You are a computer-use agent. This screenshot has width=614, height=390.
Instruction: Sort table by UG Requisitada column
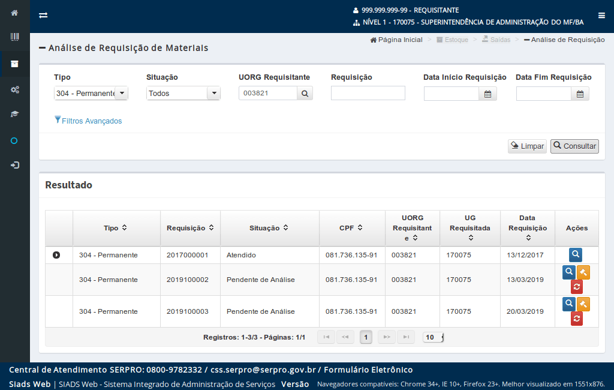point(471,238)
